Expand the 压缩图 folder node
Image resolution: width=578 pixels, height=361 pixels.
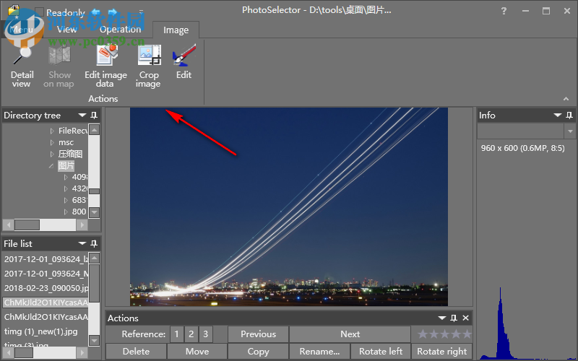pyautogui.click(x=52, y=154)
